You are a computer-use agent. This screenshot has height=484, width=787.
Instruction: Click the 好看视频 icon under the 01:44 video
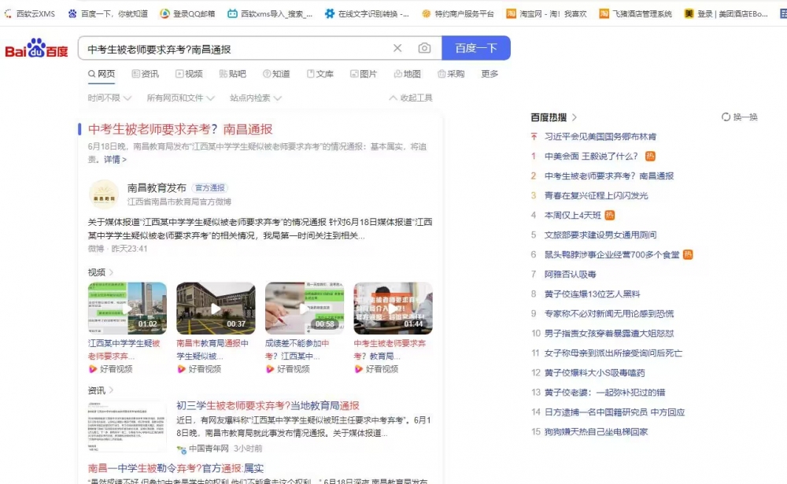click(358, 369)
